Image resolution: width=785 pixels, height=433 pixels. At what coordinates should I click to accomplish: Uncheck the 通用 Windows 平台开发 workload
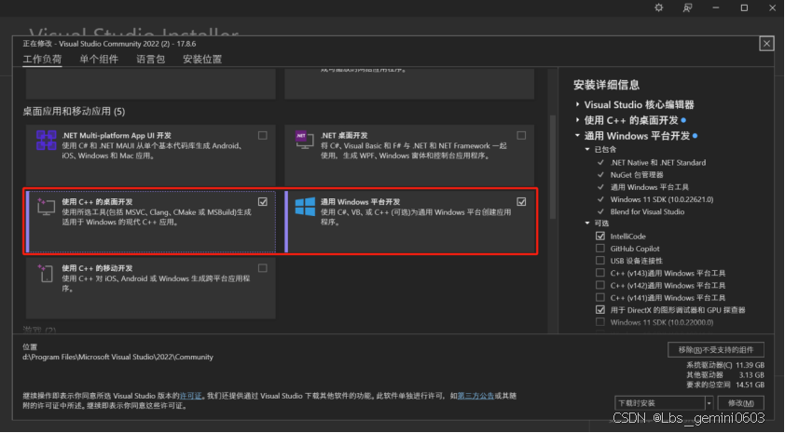pos(521,202)
